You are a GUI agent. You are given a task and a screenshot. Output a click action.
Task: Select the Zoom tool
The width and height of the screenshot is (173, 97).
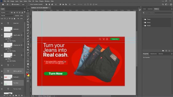click(x=28, y=67)
